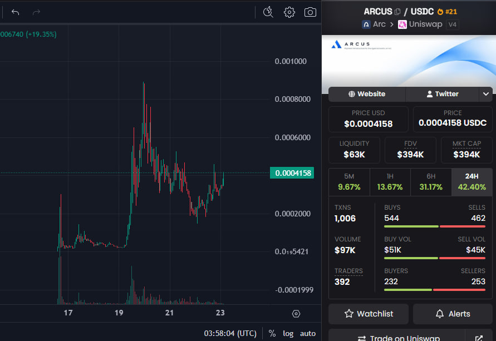The image size is (496, 341).
Task: Click the green buyers bar under 232
Action: (x=407, y=290)
